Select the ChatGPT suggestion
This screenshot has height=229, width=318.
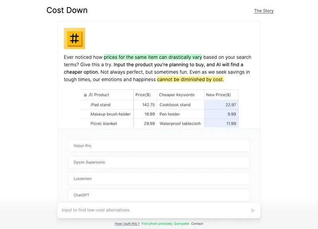point(159,195)
